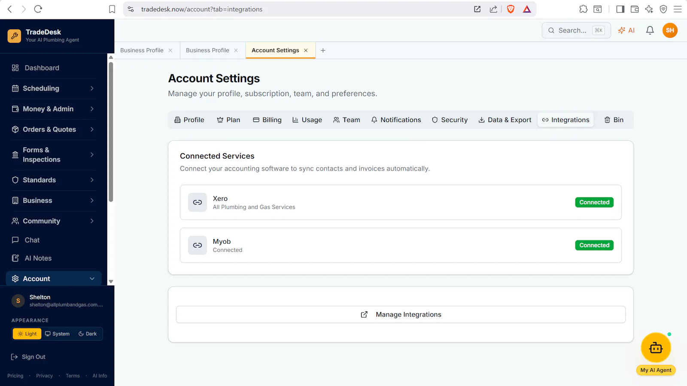Open the My AI Agent robot button
The image size is (687, 386).
point(656,348)
